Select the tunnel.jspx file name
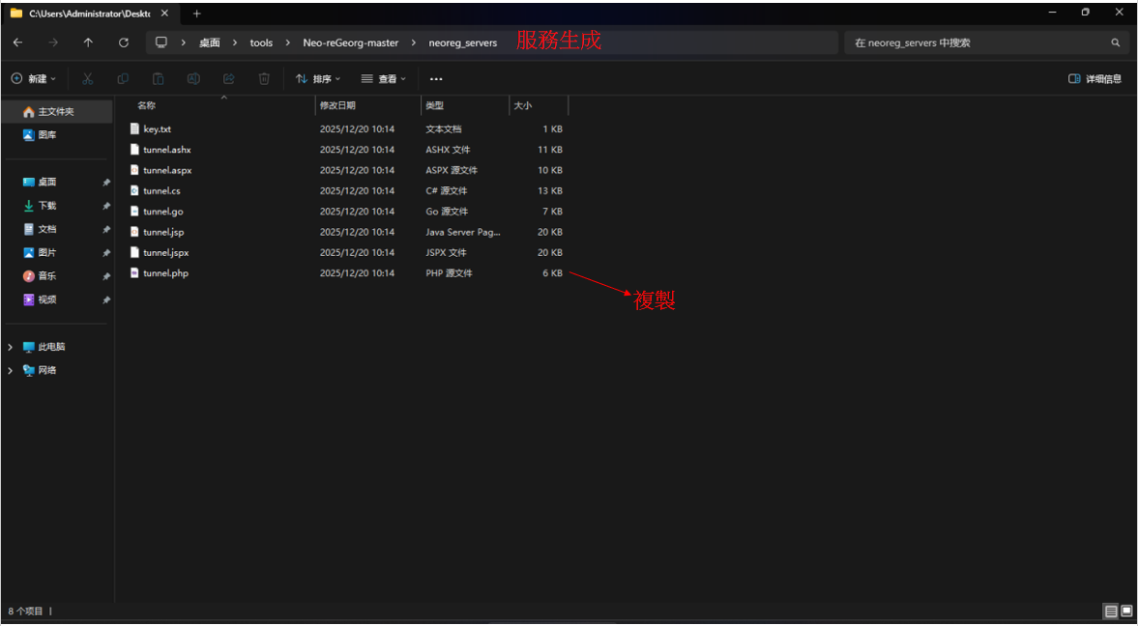The height and width of the screenshot is (626, 1138). click(166, 252)
